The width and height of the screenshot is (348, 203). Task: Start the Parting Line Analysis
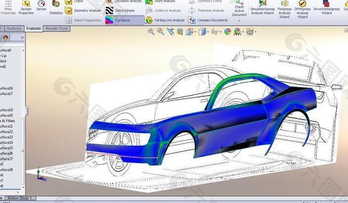point(165,20)
